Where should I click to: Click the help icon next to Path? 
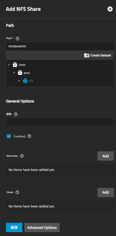(x=17, y=39)
